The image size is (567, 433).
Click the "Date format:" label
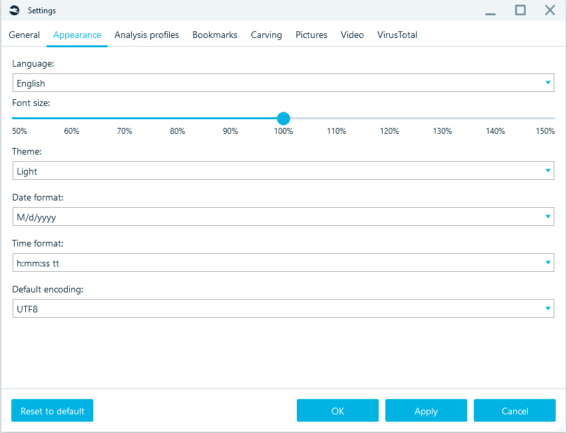pos(38,197)
